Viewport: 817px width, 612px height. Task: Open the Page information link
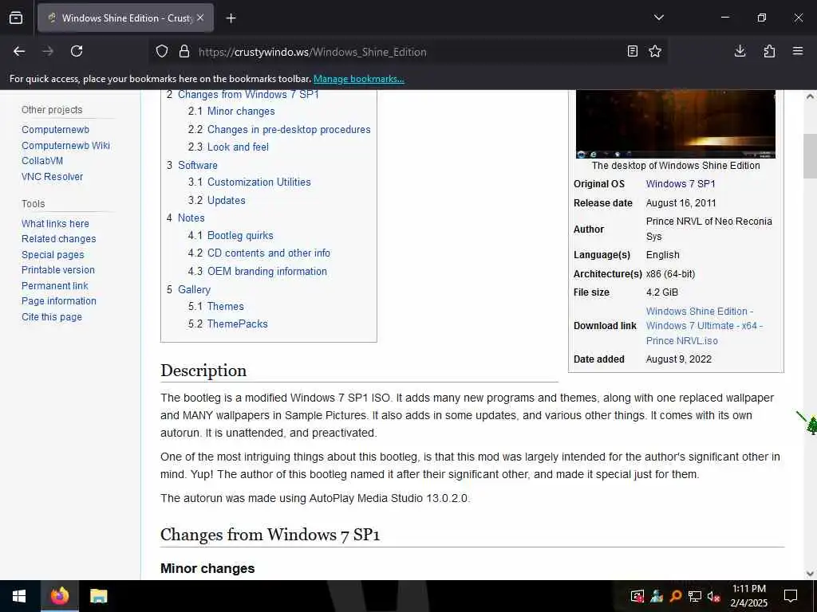(59, 300)
